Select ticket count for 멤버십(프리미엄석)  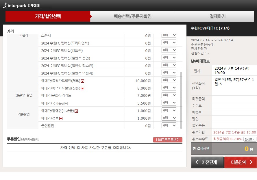[x=168, y=42]
